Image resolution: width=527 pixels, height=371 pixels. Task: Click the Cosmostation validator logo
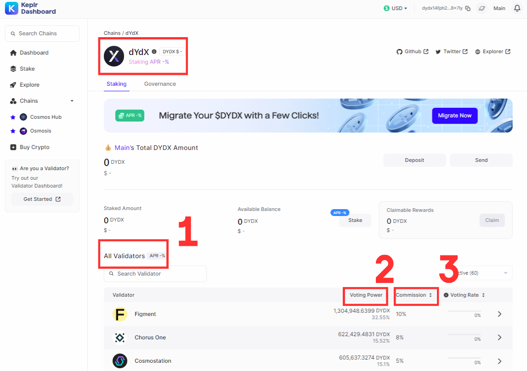coord(120,361)
